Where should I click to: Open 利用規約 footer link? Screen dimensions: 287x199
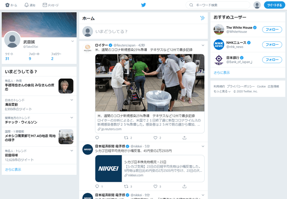click(219, 86)
